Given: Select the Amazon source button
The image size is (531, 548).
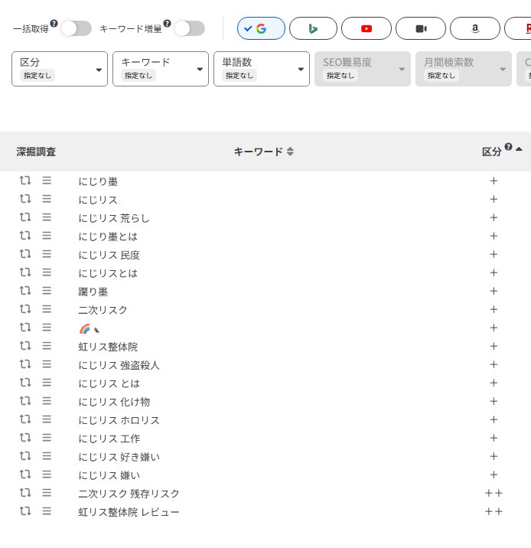Looking at the screenshot, I should coord(475,28).
